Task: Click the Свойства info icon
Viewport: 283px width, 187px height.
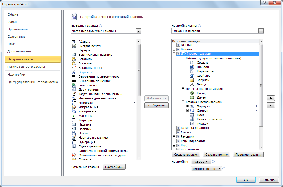Action: click(x=192, y=76)
